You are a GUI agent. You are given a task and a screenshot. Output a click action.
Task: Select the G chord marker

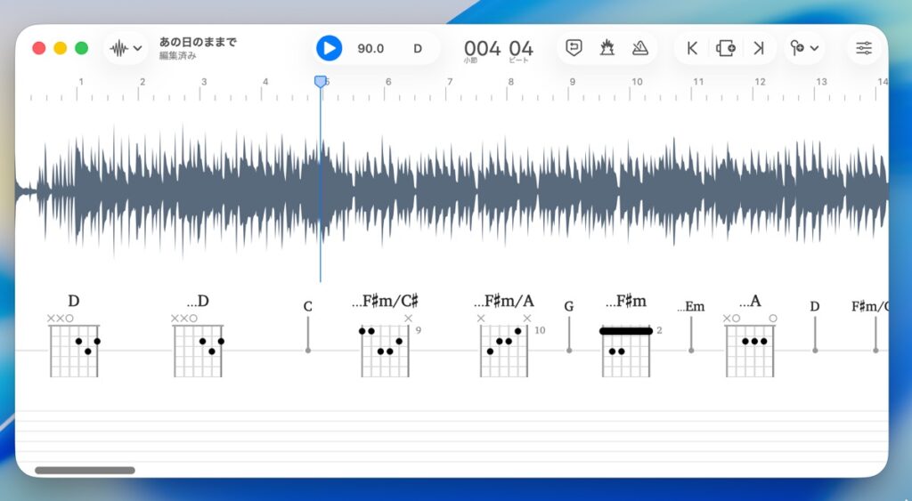pos(569,329)
